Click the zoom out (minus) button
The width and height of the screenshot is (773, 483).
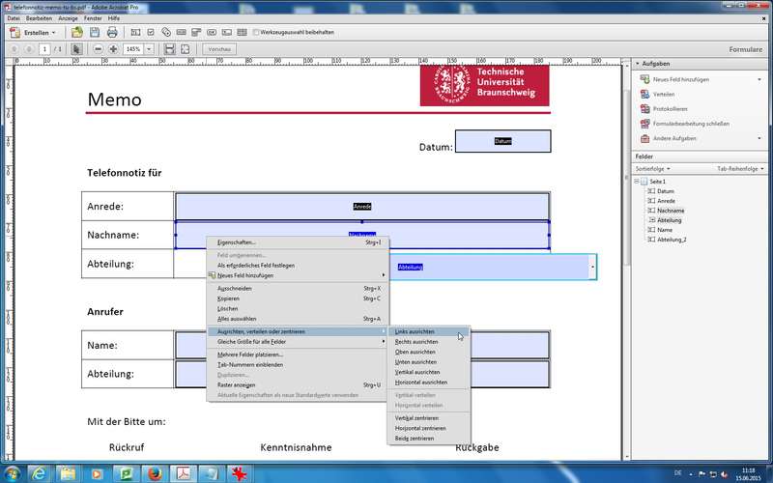tap(98, 48)
